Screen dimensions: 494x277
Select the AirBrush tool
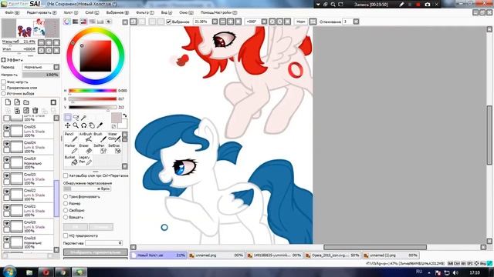coord(86,137)
